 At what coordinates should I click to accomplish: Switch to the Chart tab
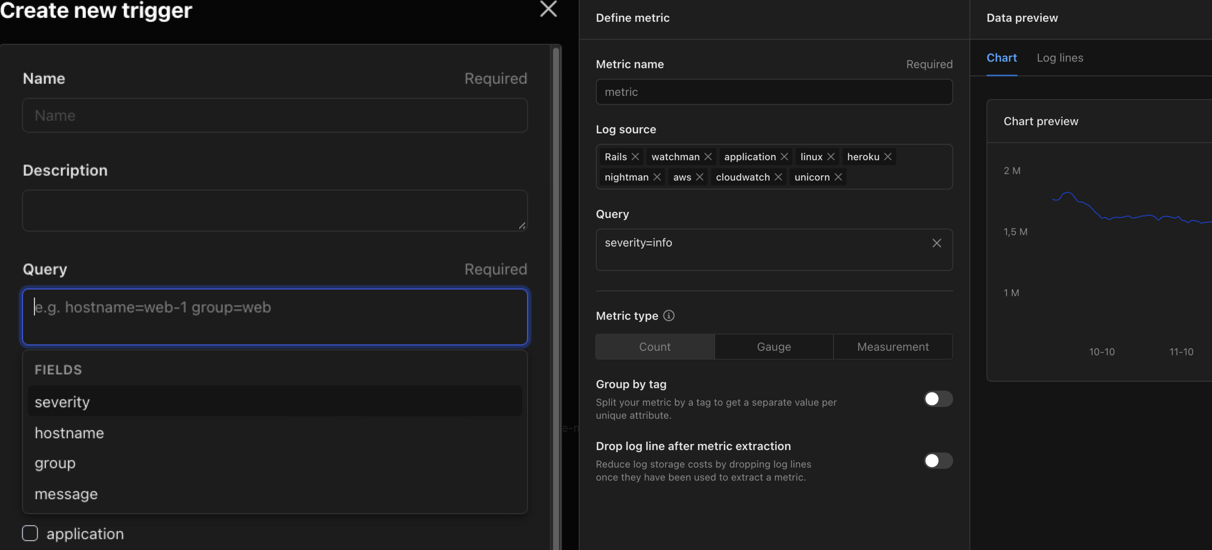1002,58
